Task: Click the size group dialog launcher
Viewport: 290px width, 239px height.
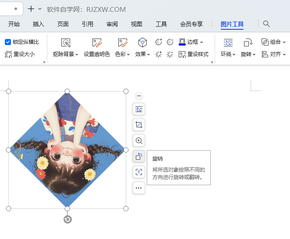Action: (44, 62)
